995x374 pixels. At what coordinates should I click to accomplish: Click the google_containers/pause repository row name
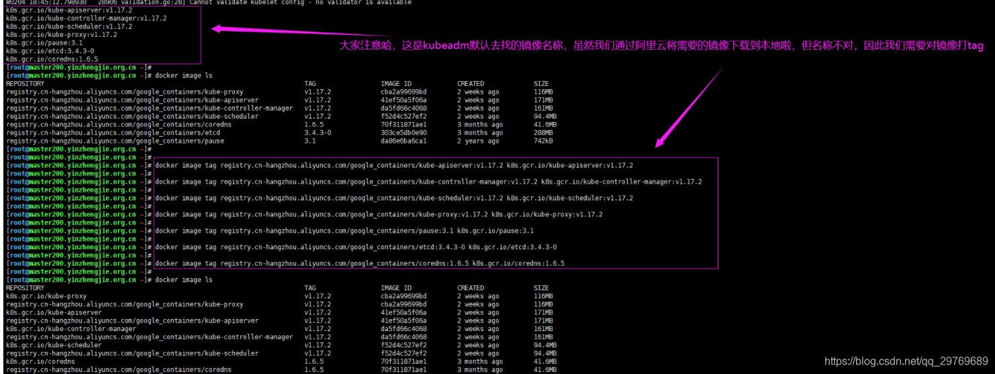click(115, 141)
